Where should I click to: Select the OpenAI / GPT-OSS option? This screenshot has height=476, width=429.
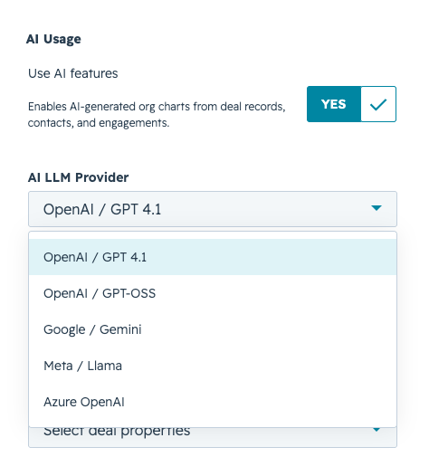213,293
